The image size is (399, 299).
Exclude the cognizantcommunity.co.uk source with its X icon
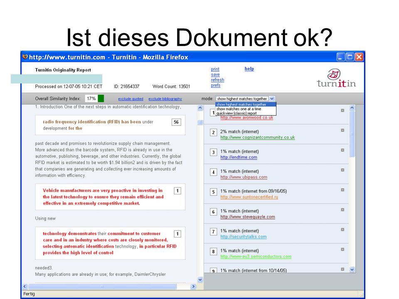tap(342, 130)
